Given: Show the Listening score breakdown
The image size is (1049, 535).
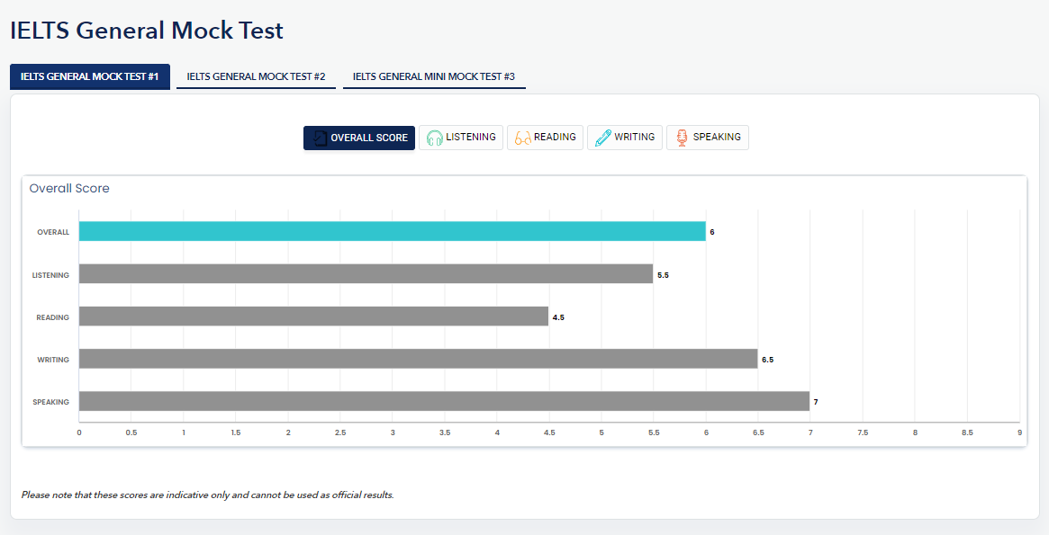Looking at the screenshot, I should (x=460, y=138).
